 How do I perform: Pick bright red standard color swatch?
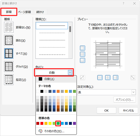point(42,123)
